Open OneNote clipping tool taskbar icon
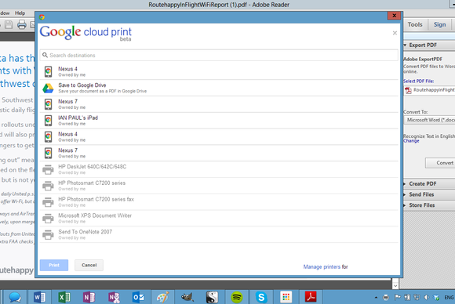455x304 pixels. point(114,297)
